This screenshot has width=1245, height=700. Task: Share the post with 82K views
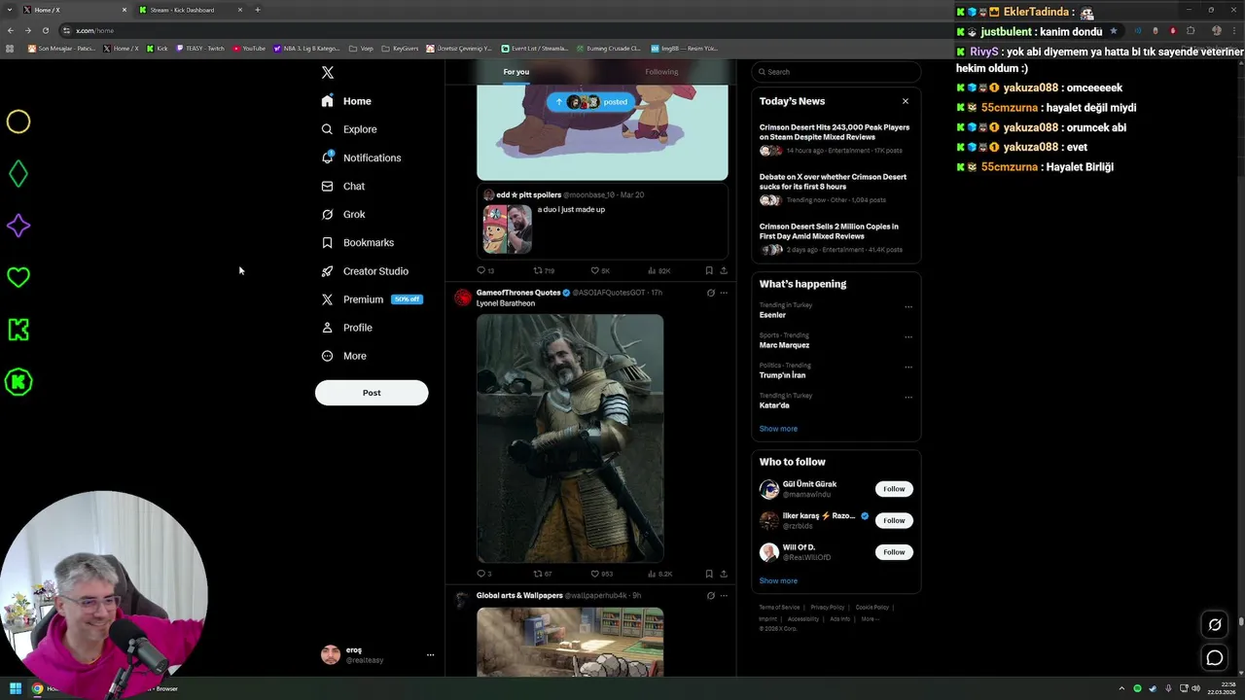coord(724,270)
